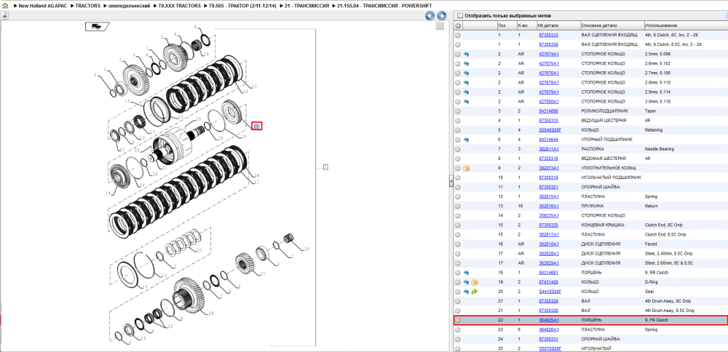
Task: Add part 364826A1 with its plus icon
Action: [458, 329]
